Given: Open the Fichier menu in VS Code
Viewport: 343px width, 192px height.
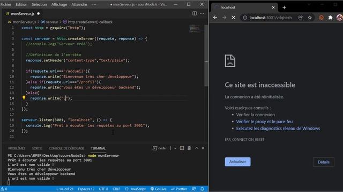Looking at the screenshot, I should (x=6, y=4).
